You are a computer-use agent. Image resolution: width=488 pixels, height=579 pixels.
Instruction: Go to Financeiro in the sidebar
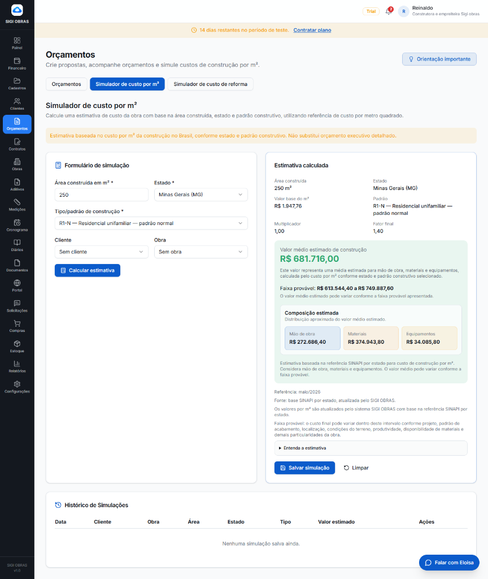point(17,63)
